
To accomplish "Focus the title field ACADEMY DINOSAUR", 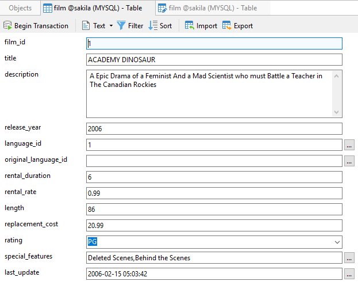I will click(214, 60).
